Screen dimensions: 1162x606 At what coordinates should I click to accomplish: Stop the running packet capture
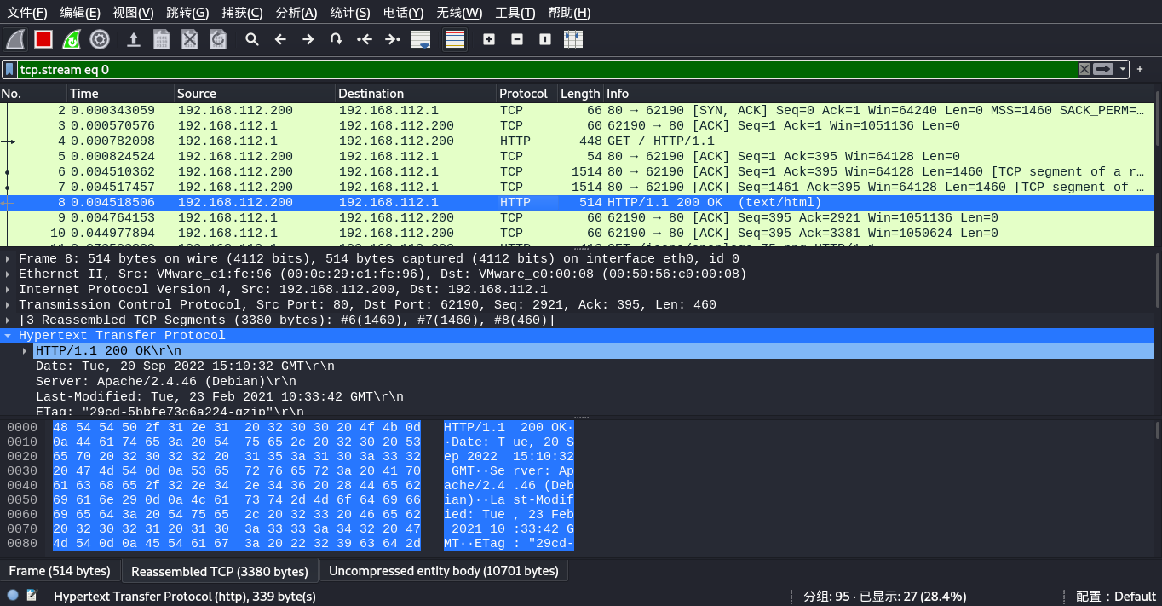43,39
